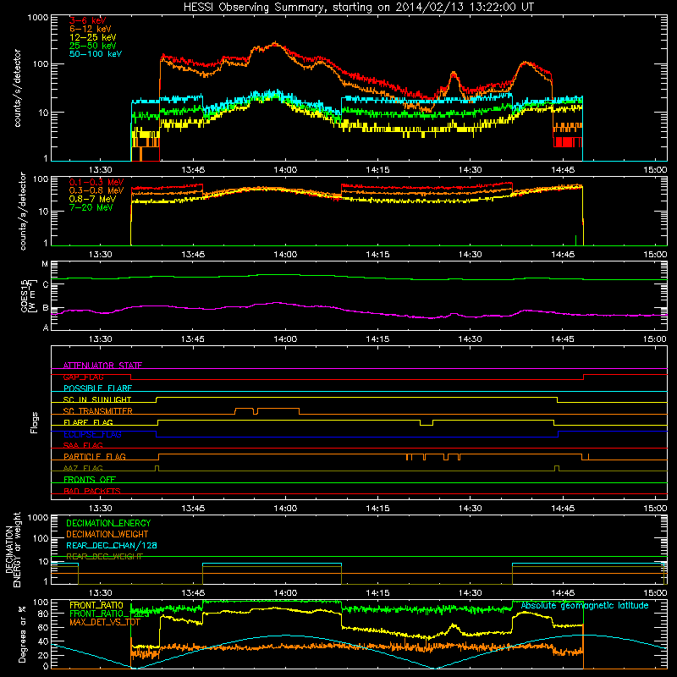Click the vertical Flags axis label

click(x=35, y=422)
